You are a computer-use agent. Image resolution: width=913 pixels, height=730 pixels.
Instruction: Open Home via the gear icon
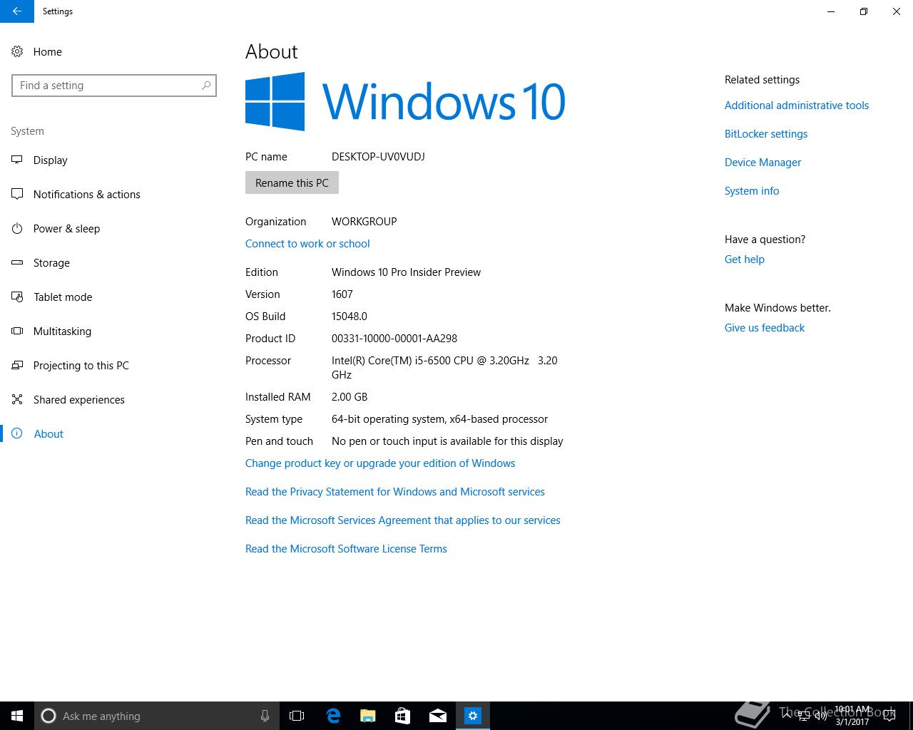(x=17, y=51)
